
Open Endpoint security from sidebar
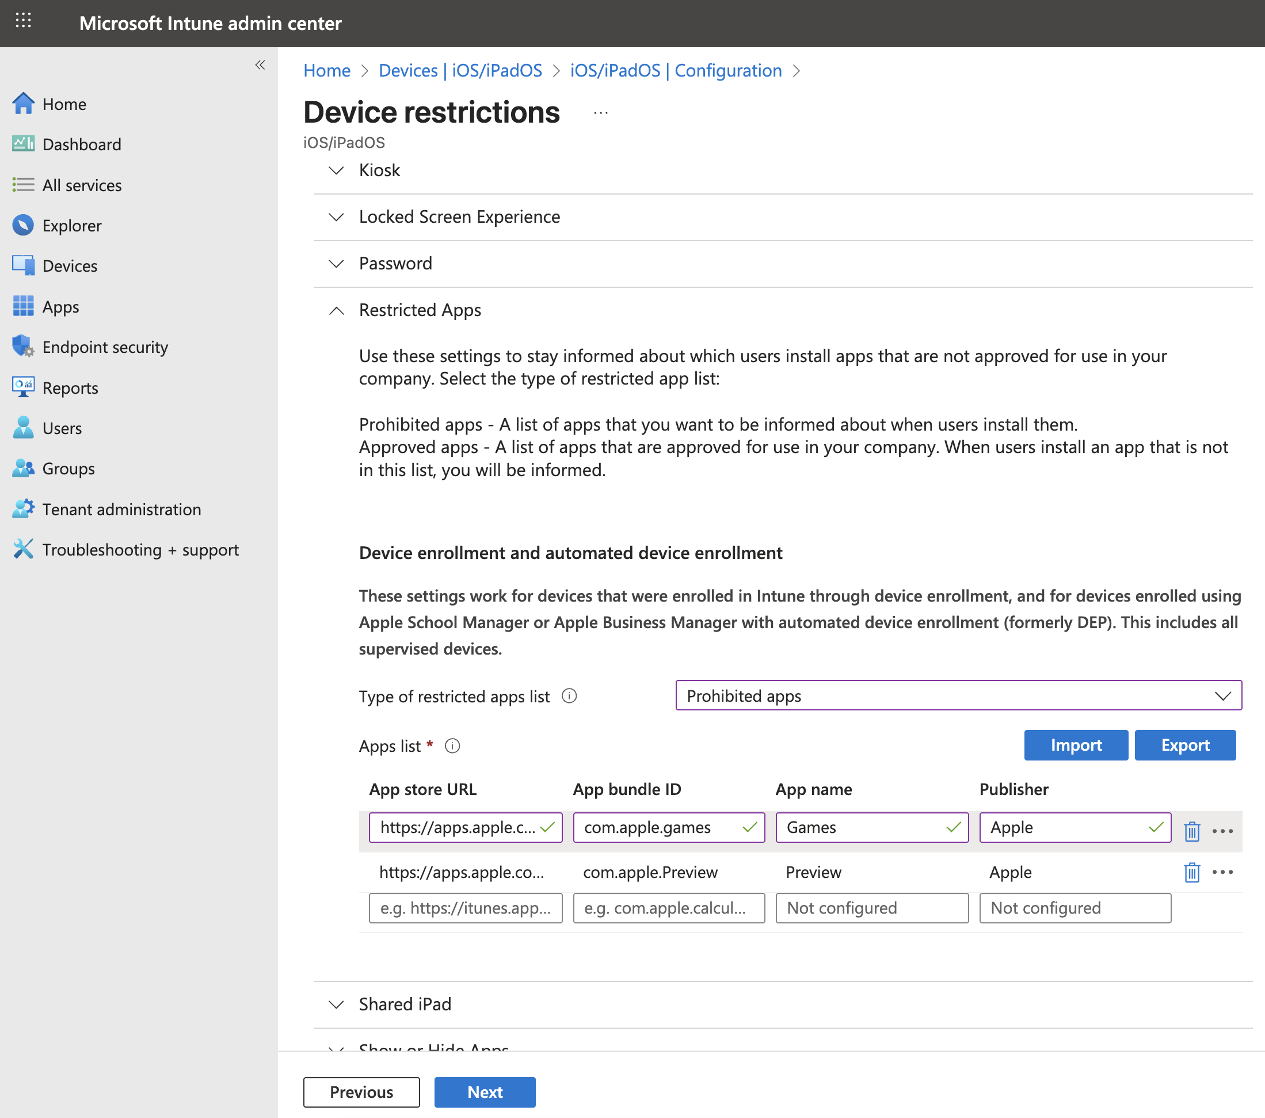[x=105, y=347]
